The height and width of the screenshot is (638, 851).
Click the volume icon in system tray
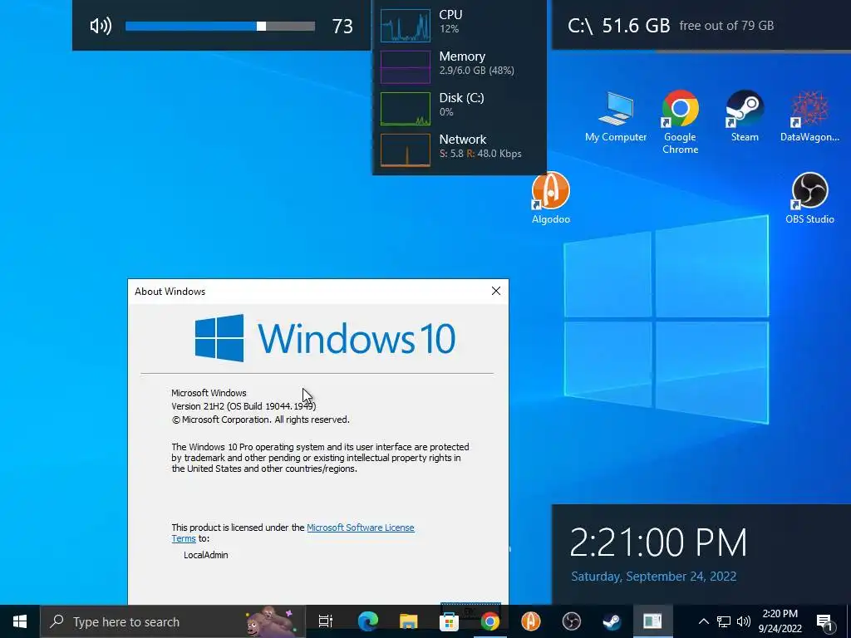[744, 621]
